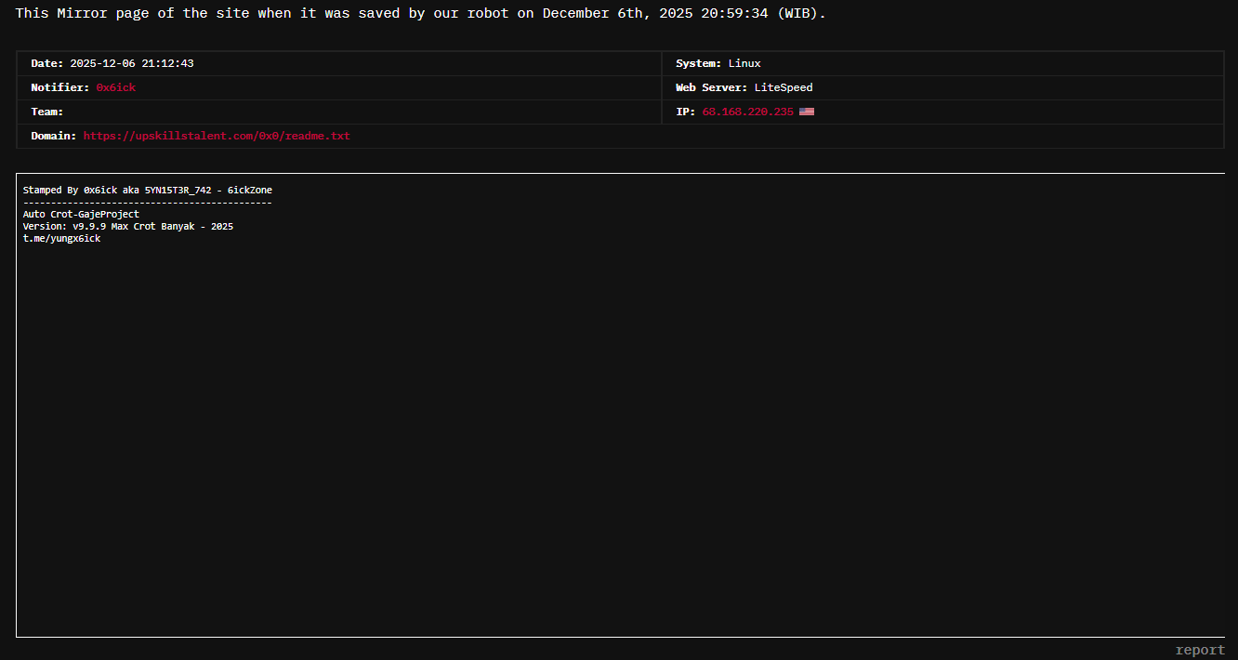Click the 'Web Server:' field label
Screen dimensions: 1238x660
coord(711,87)
